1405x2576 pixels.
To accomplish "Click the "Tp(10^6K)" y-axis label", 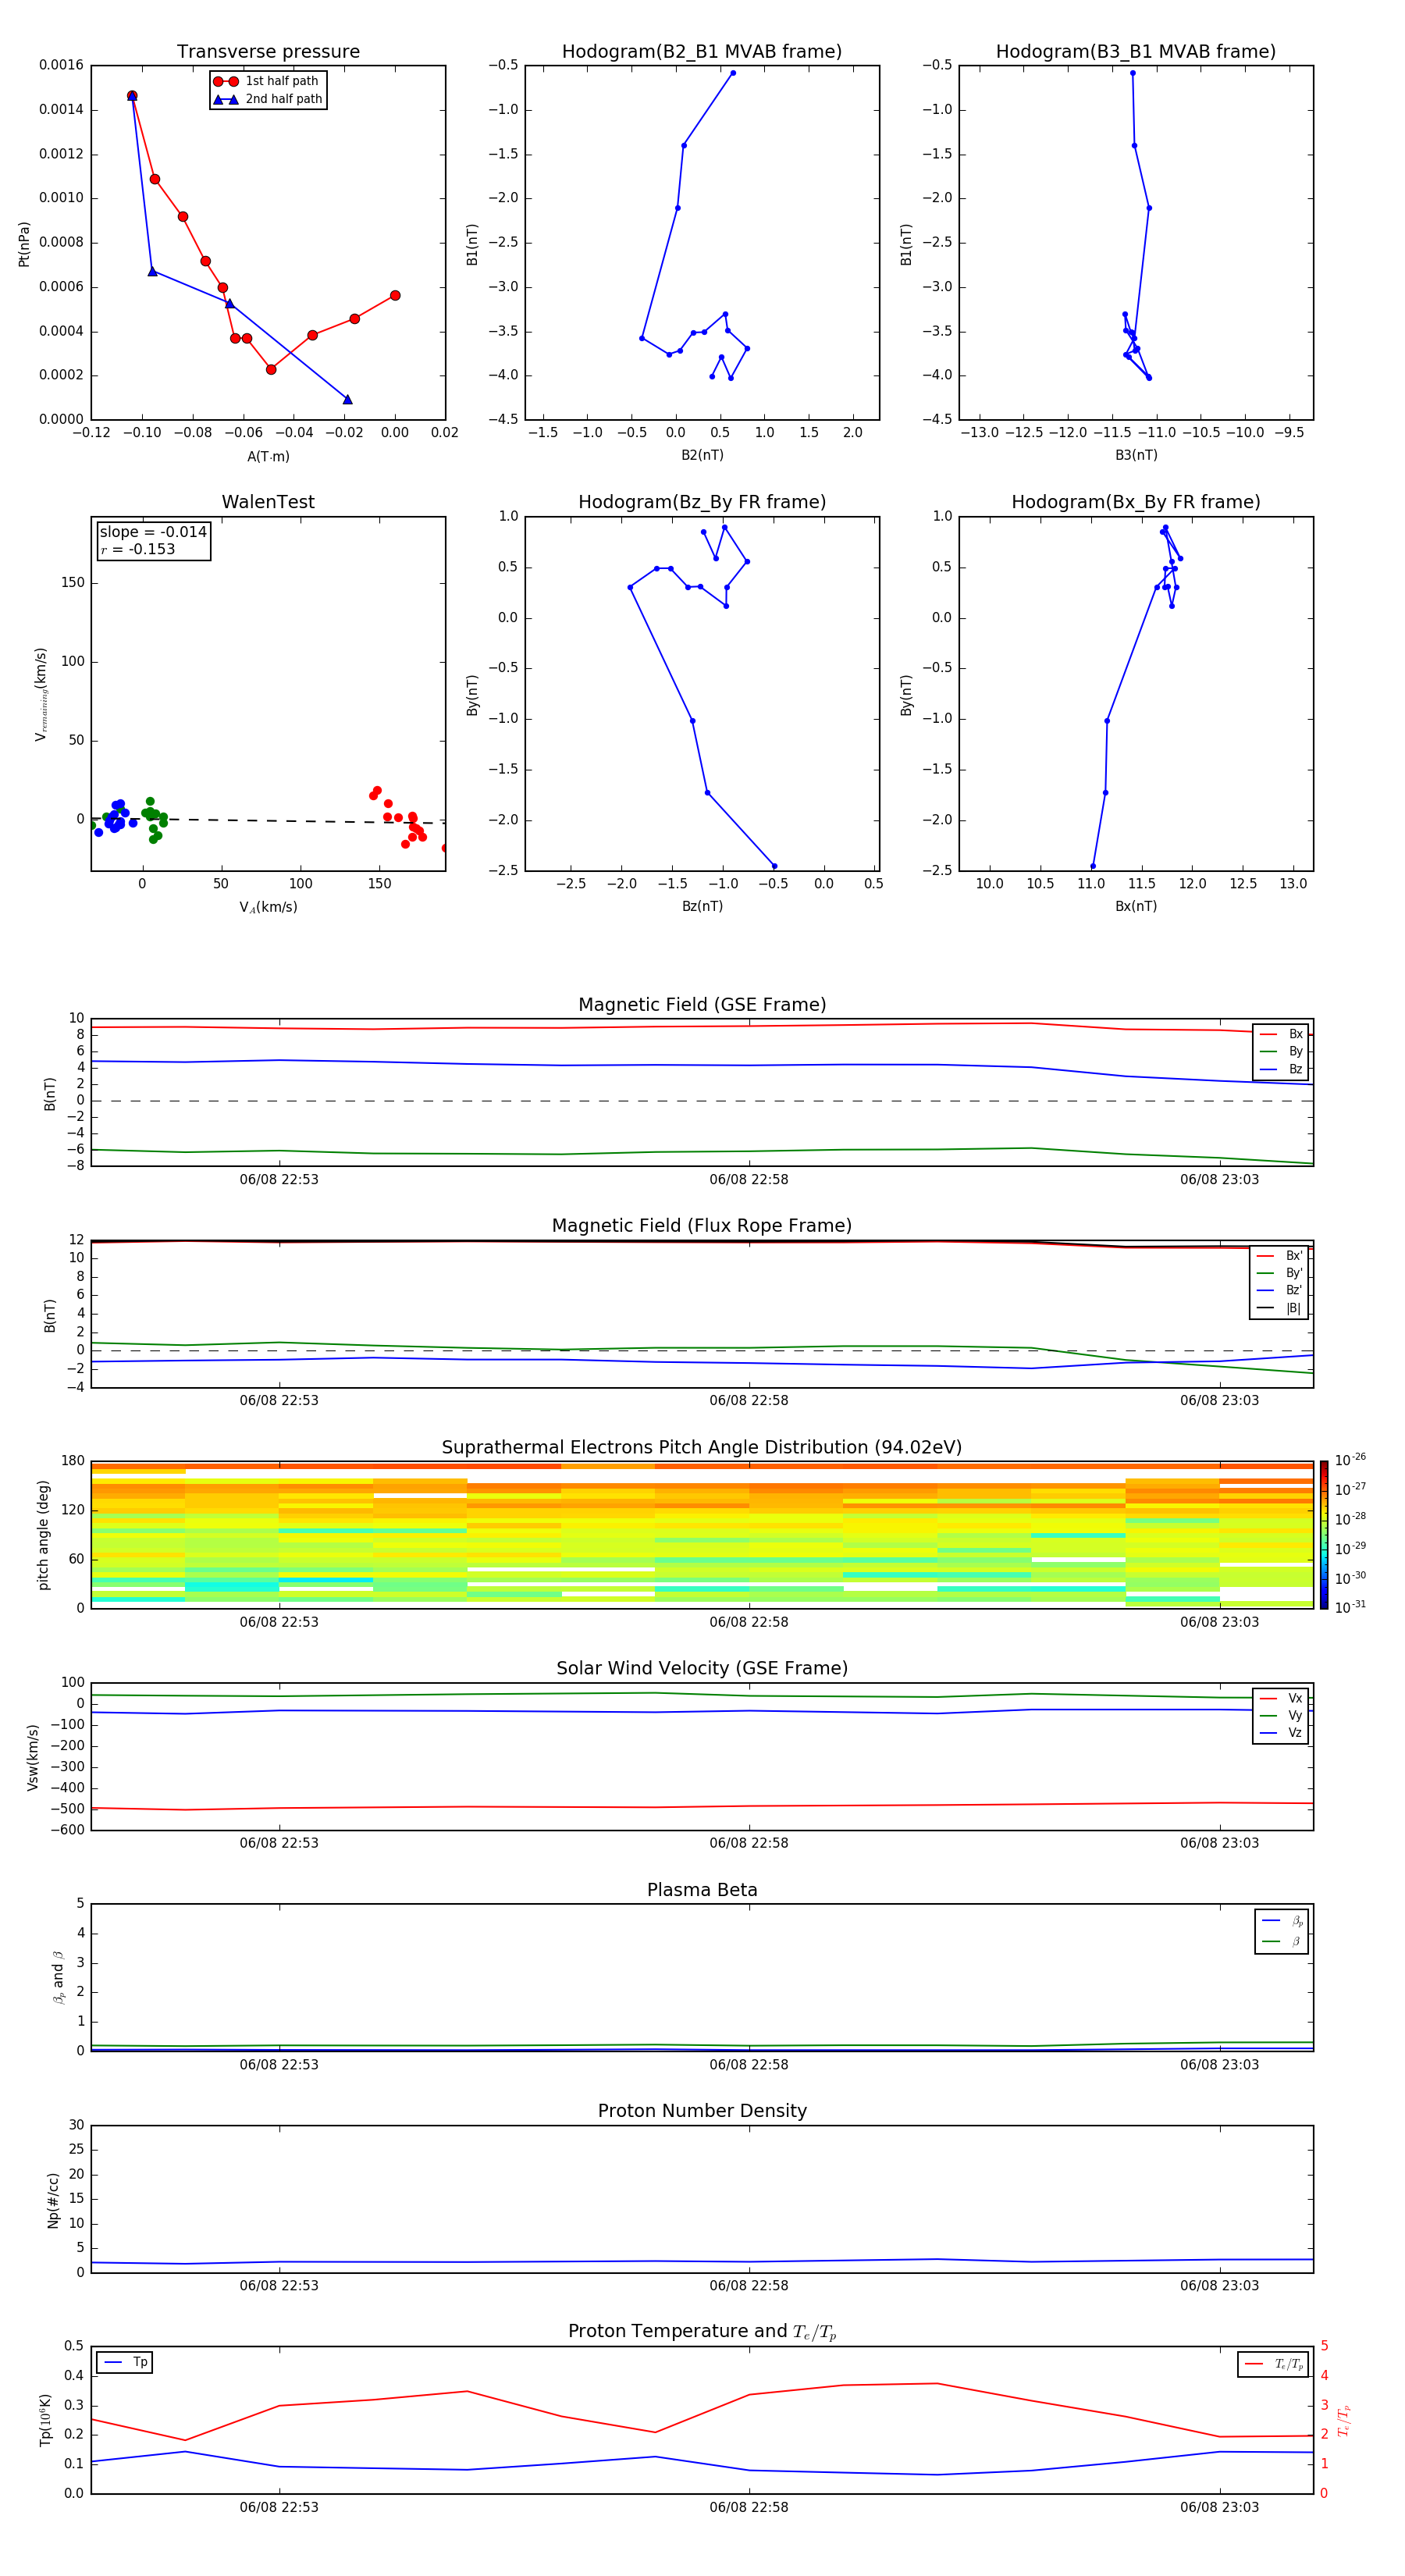I will tap(46, 2420).
